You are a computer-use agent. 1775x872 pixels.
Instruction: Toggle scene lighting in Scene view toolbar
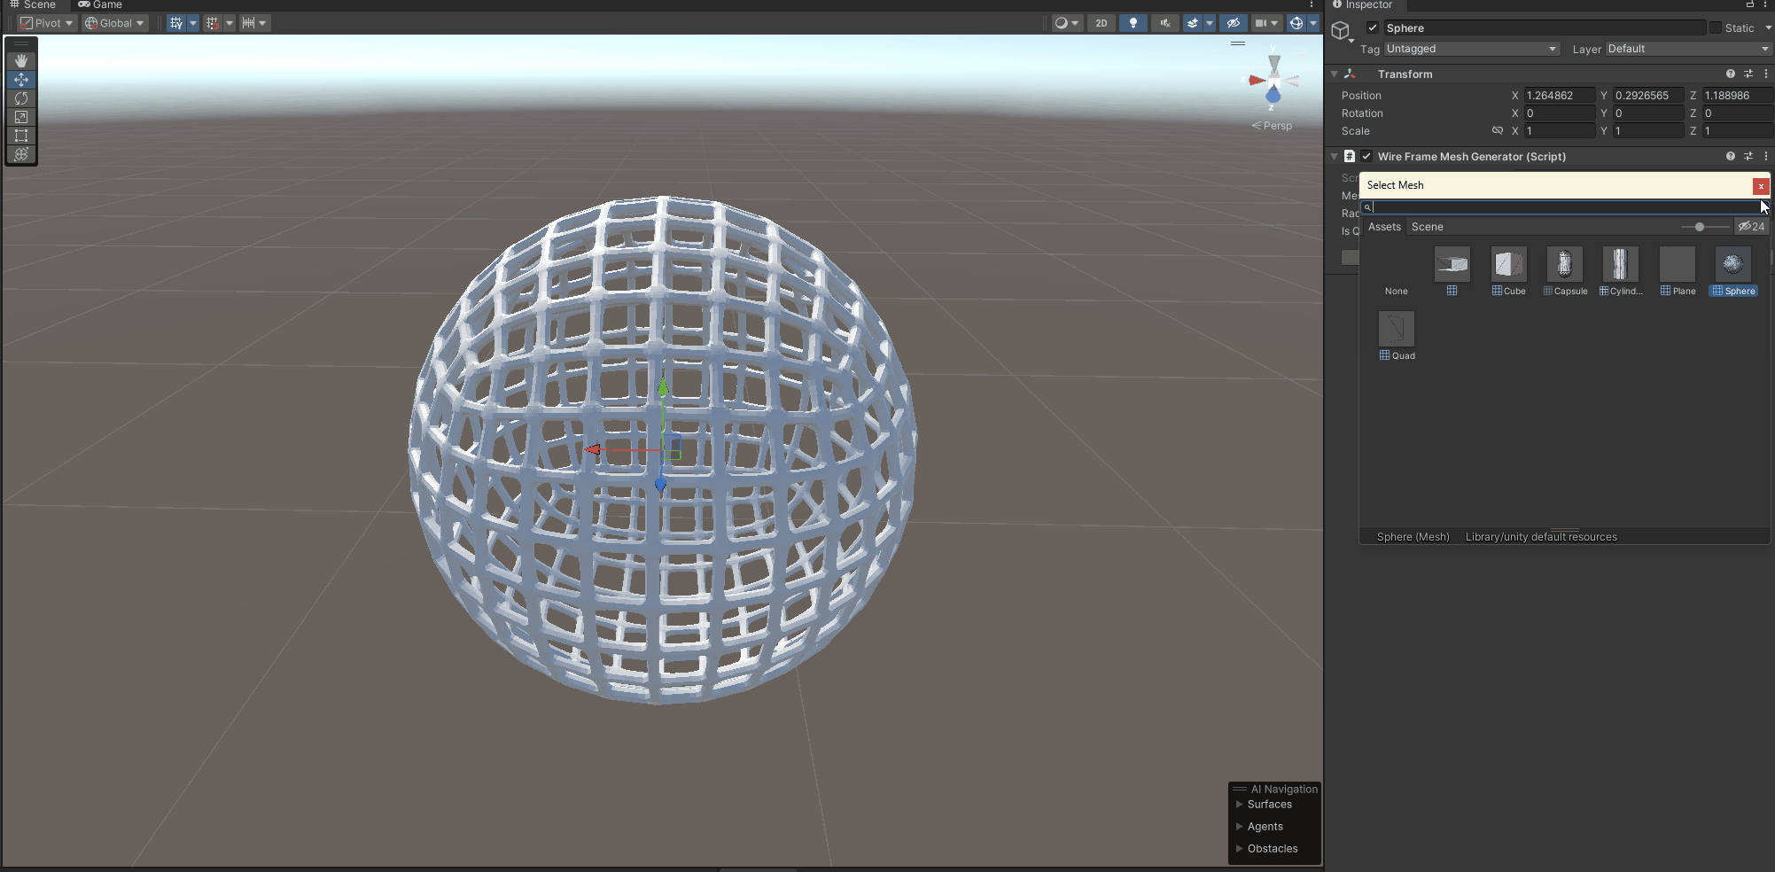1133,23
